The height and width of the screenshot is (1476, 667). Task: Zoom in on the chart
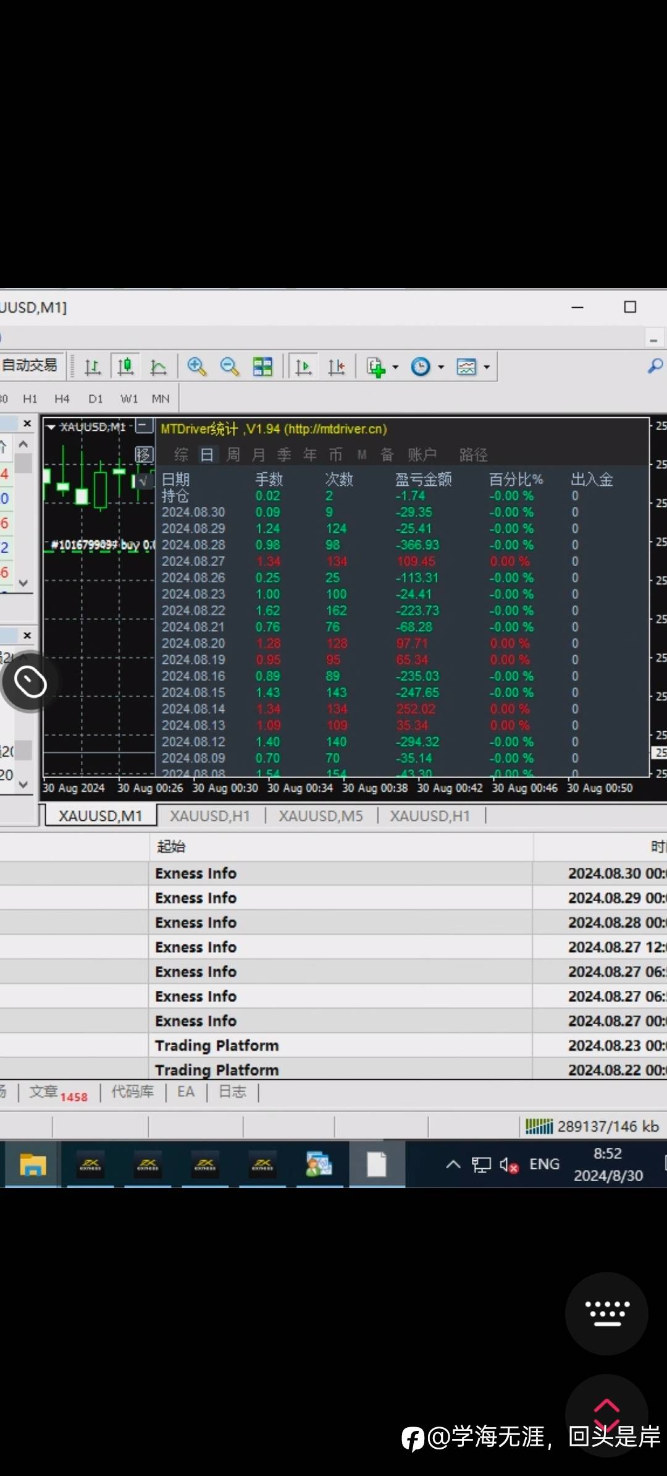(x=196, y=367)
